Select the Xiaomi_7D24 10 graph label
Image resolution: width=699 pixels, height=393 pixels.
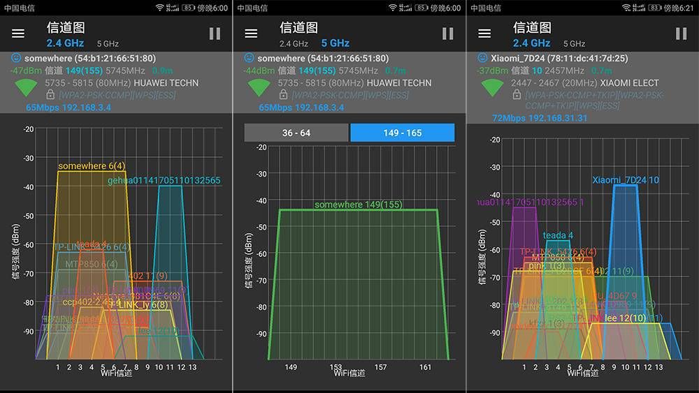pyautogui.click(x=626, y=180)
